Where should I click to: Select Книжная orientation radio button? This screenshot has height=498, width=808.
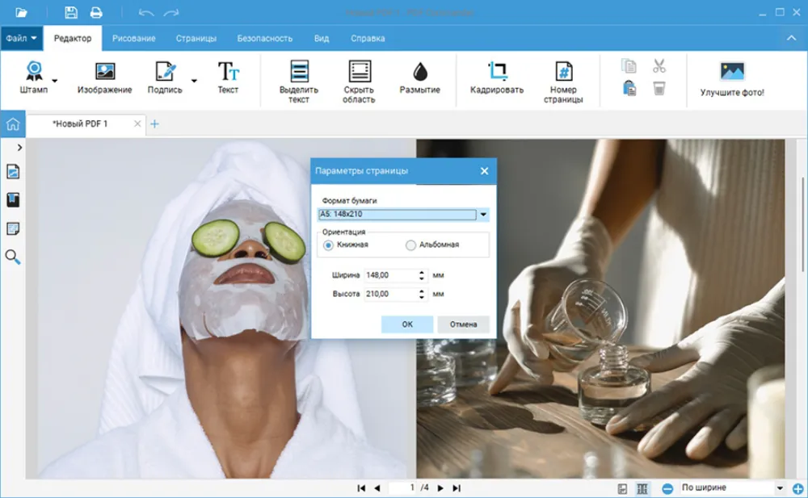tap(329, 245)
